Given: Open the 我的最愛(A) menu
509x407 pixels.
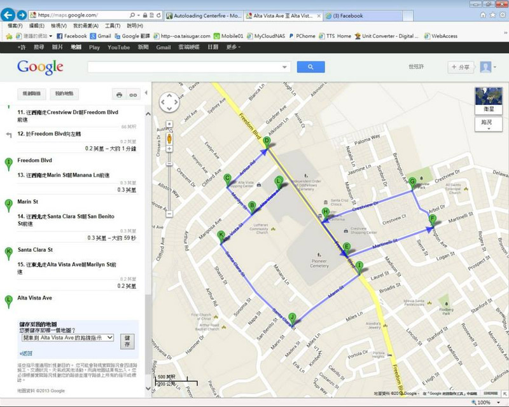Looking at the screenshot, I should pos(86,25).
